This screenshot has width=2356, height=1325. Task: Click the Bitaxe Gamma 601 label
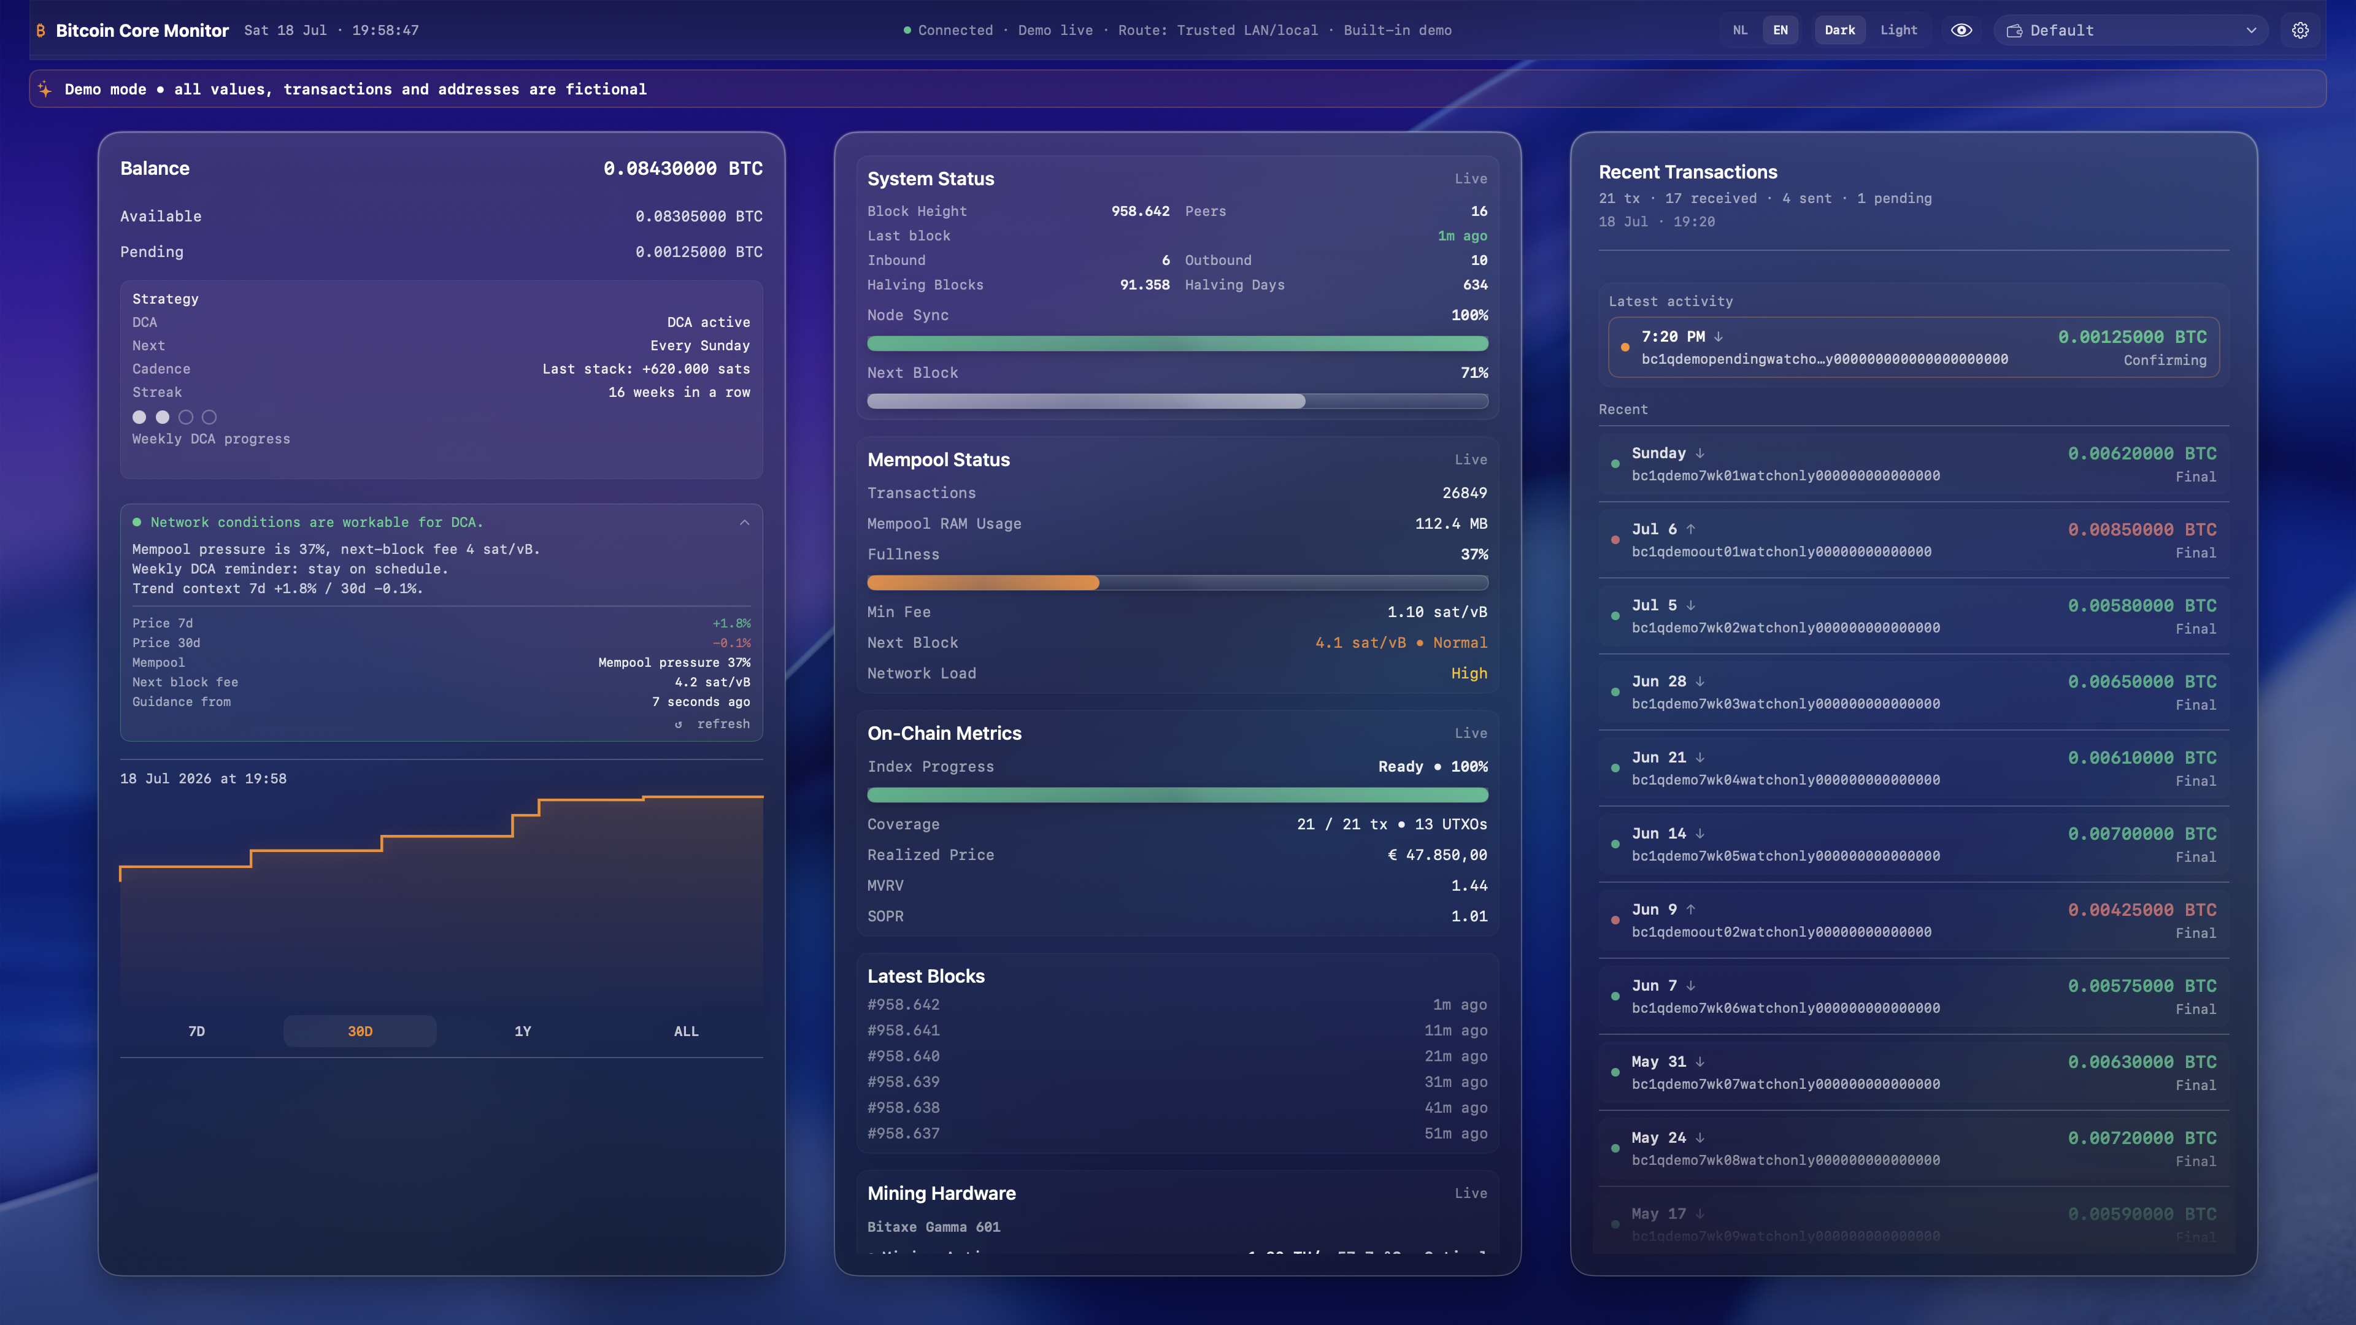tap(934, 1227)
